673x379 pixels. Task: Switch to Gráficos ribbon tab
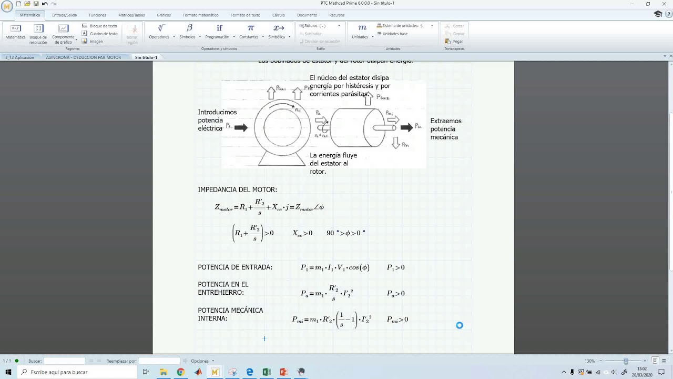(x=164, y=15)
